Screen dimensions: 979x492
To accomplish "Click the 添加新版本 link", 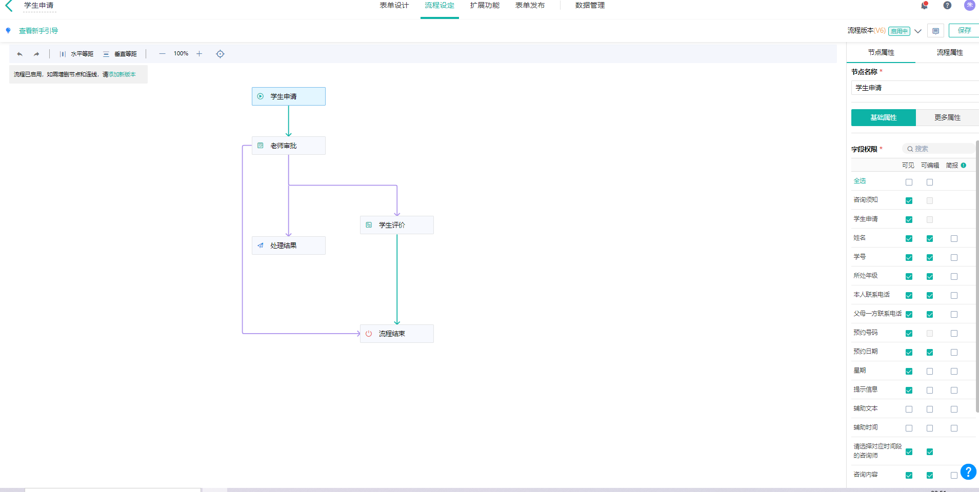I will (x=122, y=74).
